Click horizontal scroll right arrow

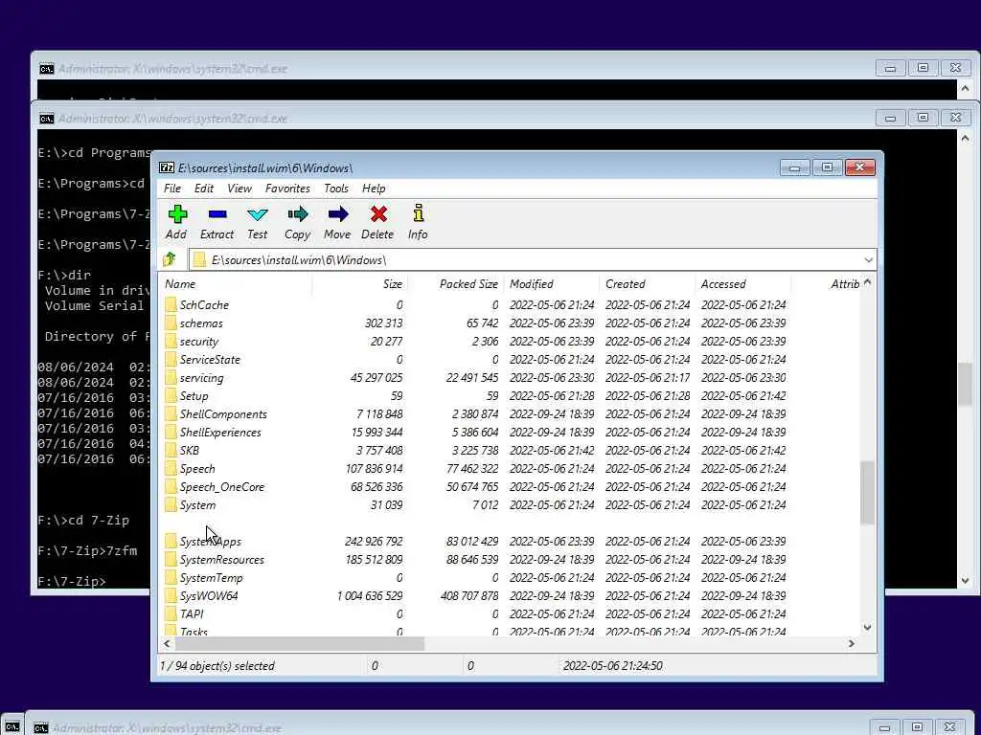point(852,643)
